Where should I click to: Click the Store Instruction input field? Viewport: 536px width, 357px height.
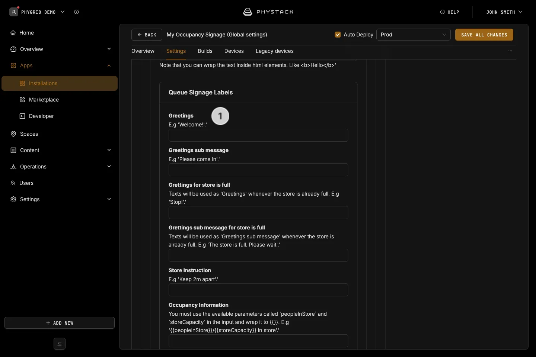(x=258, y=290)
